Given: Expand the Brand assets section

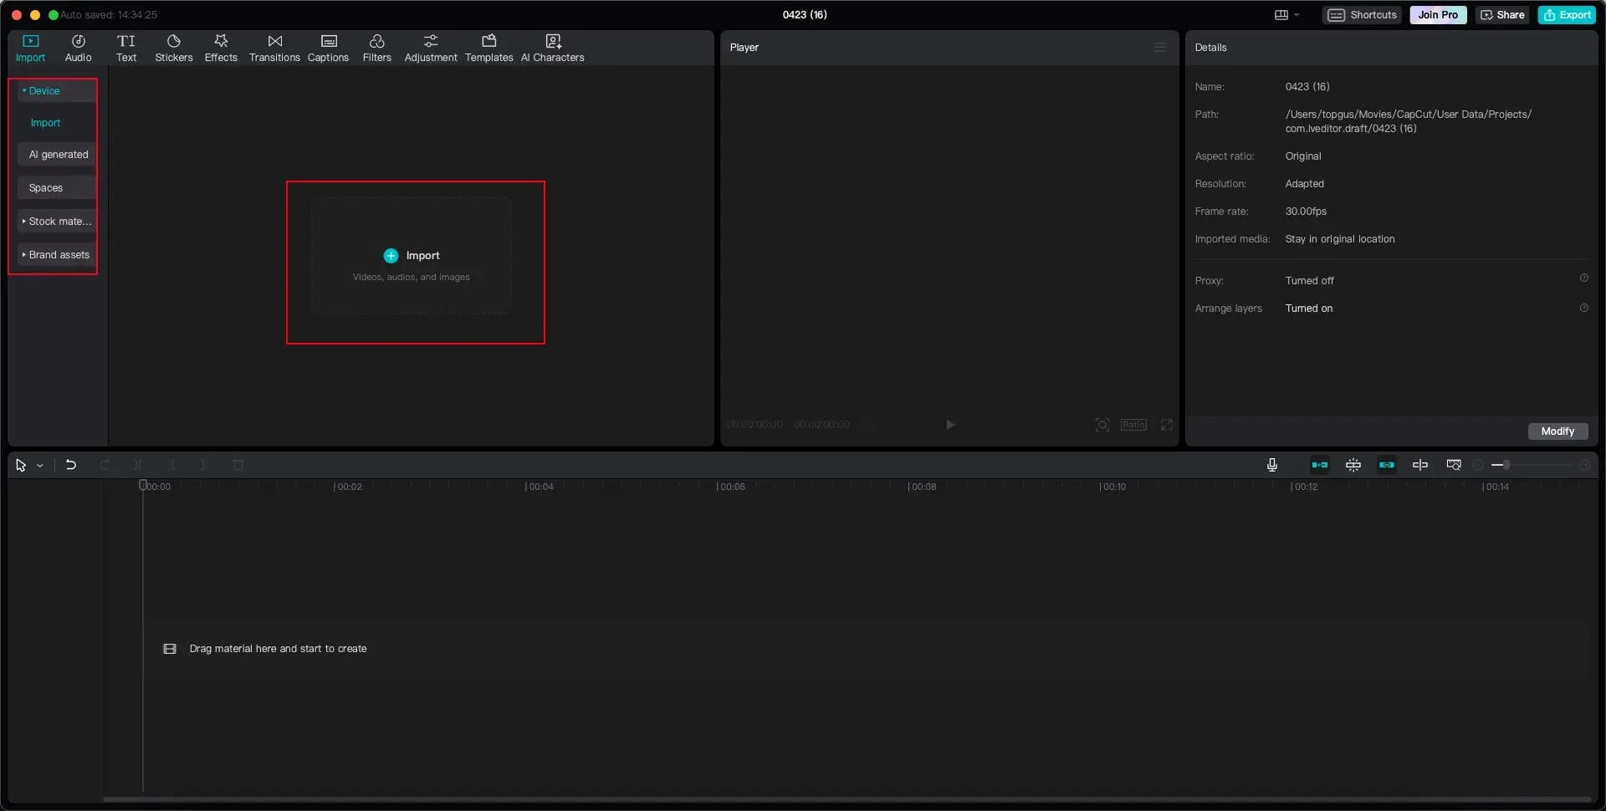Looking at the screenshot, I should (x=55, y=255).
